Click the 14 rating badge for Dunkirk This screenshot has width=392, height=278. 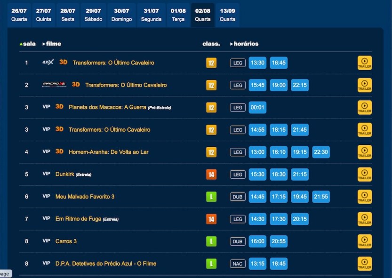211,174
